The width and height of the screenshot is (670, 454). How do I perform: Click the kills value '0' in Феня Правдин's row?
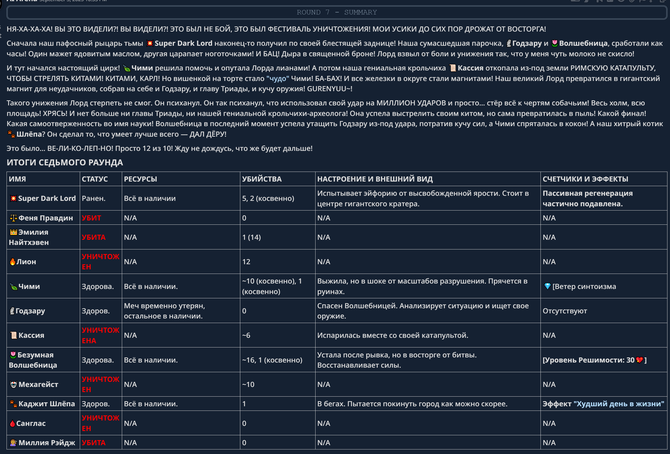coord(244,218)
